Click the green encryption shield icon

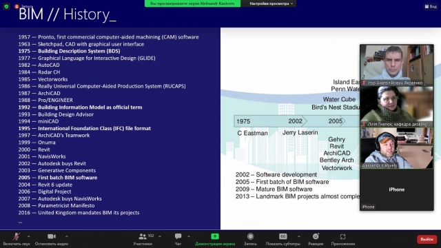tap(6, 6)
